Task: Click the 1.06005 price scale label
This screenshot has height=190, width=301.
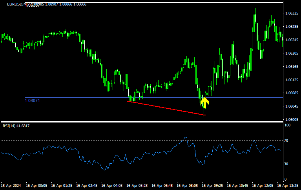Action: (292, 119)
